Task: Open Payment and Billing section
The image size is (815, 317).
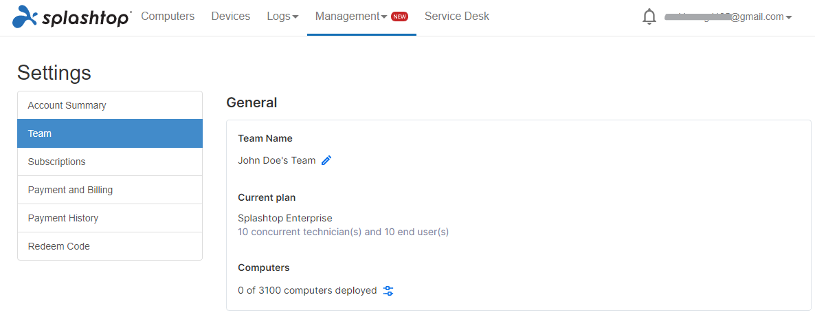Action: tap(110, 190)
